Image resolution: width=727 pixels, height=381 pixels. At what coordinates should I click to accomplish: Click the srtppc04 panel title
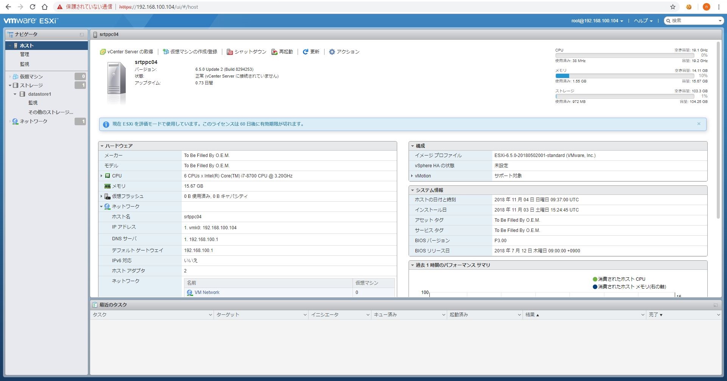pos(109,34)
